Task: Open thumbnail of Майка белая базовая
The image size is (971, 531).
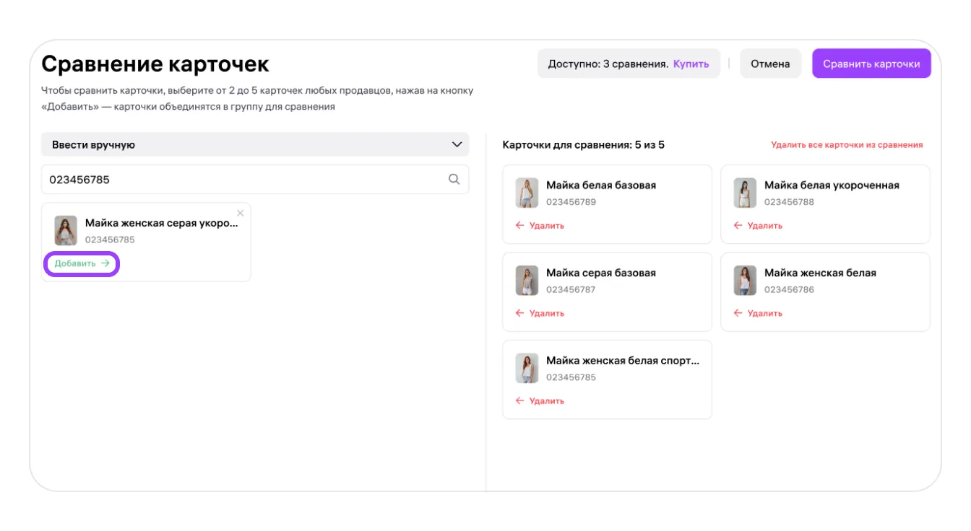Action: click(527, 193)
